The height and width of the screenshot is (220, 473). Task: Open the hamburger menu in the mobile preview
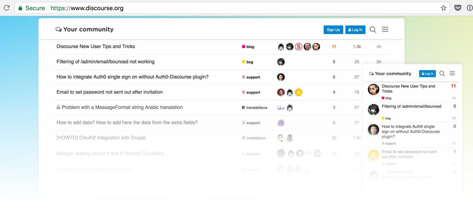[452, 73]
